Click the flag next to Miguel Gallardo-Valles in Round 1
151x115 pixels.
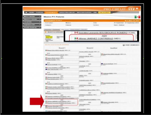point(45,51)
